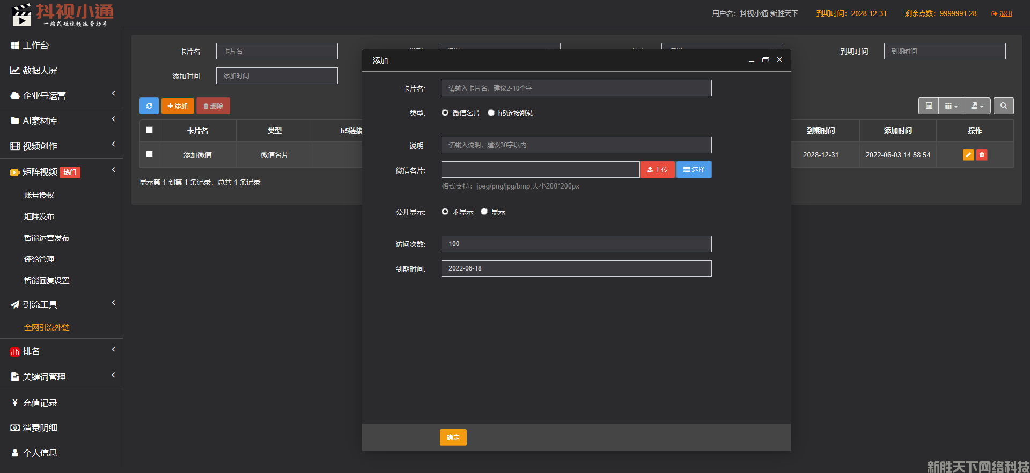Toggle table list view icon
The width and height of the screenshot is (1030, 473).
click(929, 106)
